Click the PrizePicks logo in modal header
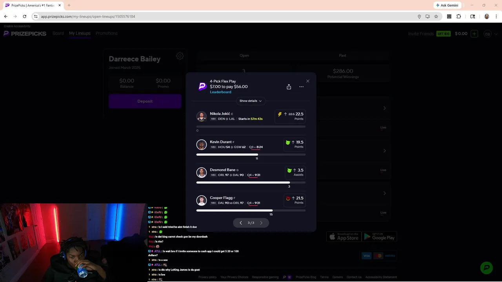The width and height of the screenshot is (502, 282). [202, 87]
